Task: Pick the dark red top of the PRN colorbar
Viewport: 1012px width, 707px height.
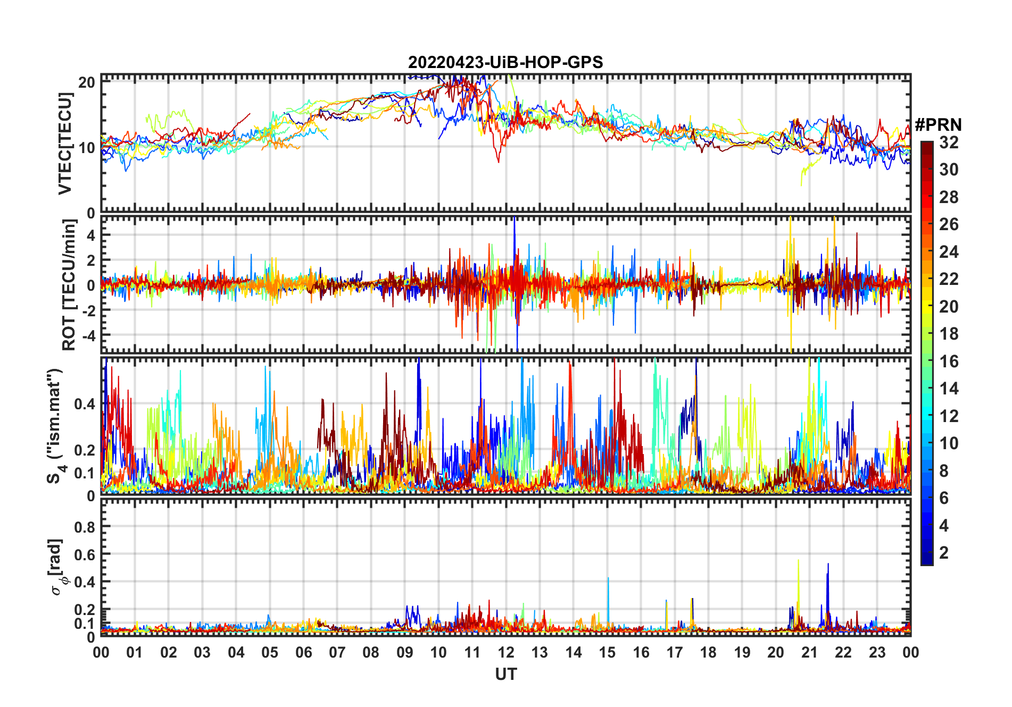Action: pos(926,145)
